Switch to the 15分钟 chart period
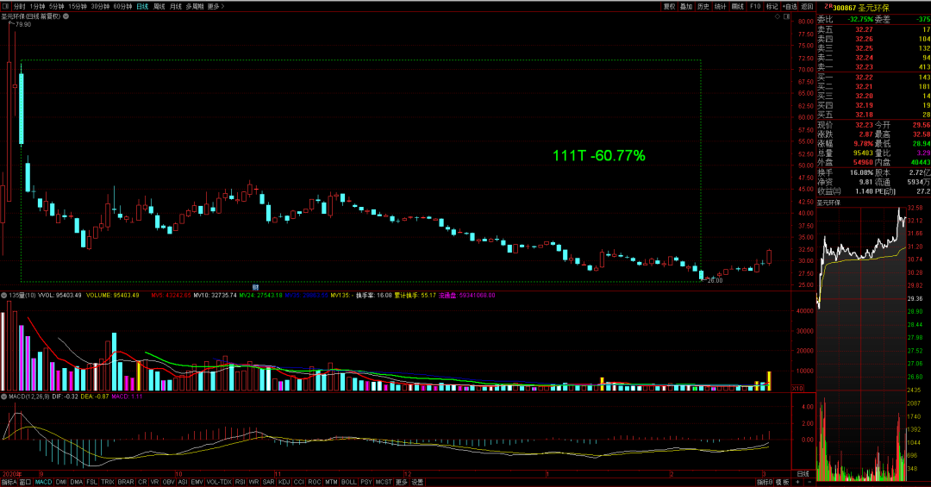This screenshot has width=931, height=487. [78, 7]
